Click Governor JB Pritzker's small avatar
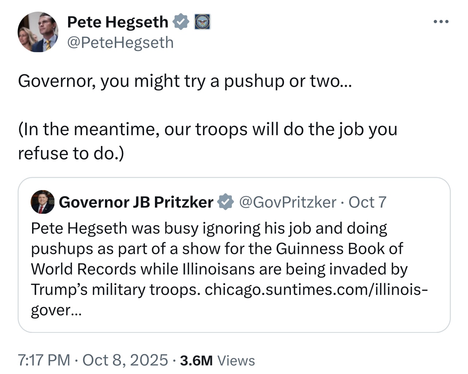The height and width of the screenshot is (374, 468). point(43,202)
